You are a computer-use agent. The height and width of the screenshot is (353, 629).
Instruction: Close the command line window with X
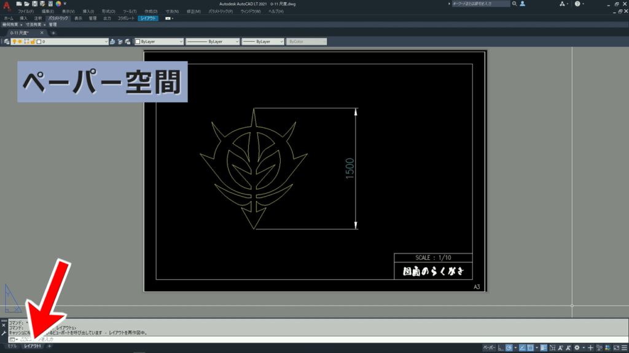(x=4, y=326)
